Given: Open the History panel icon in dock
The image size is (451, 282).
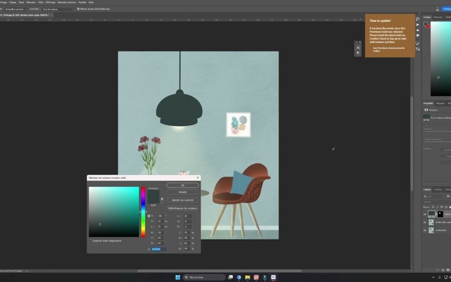Looking at the screenshot, I should pos(418,19).
